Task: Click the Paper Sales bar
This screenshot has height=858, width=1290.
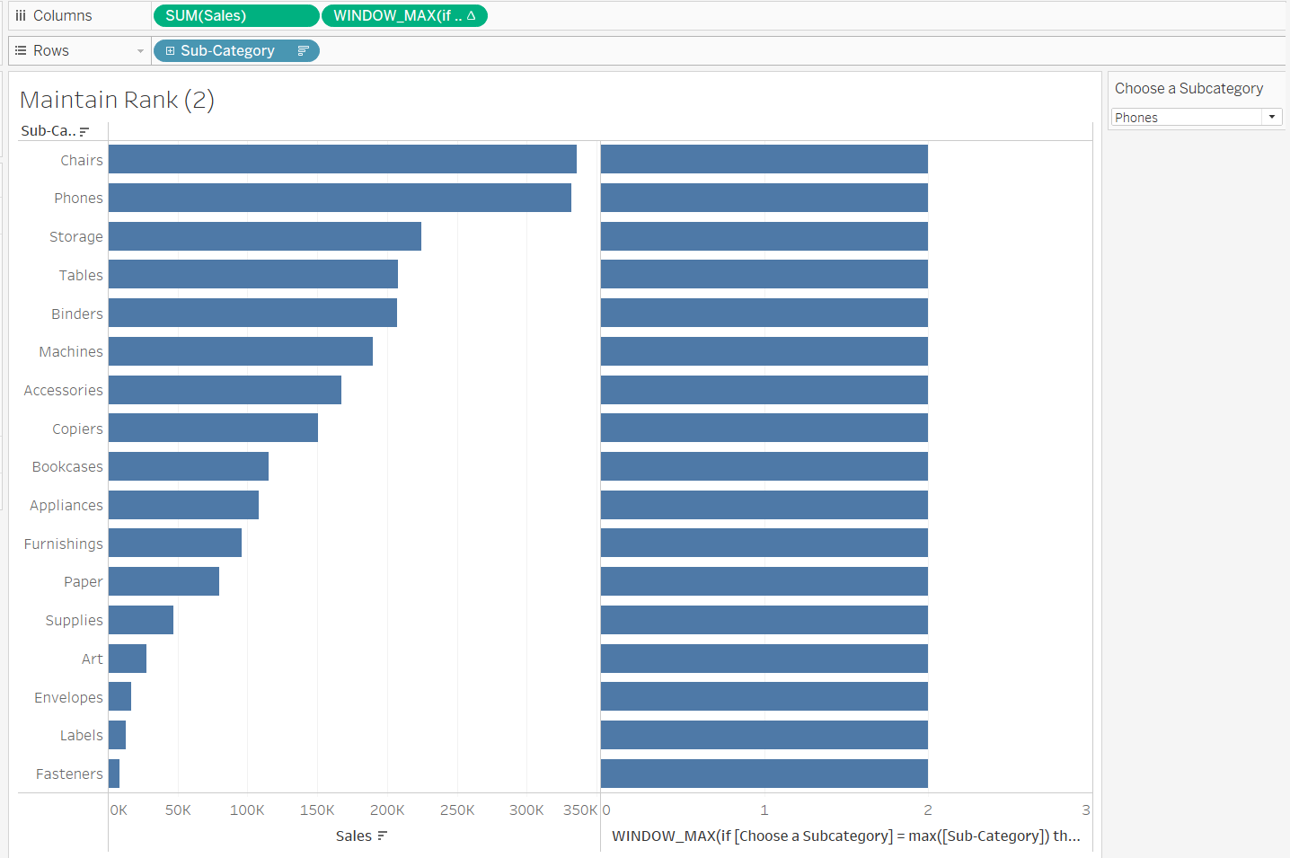Action: [163, 581]
